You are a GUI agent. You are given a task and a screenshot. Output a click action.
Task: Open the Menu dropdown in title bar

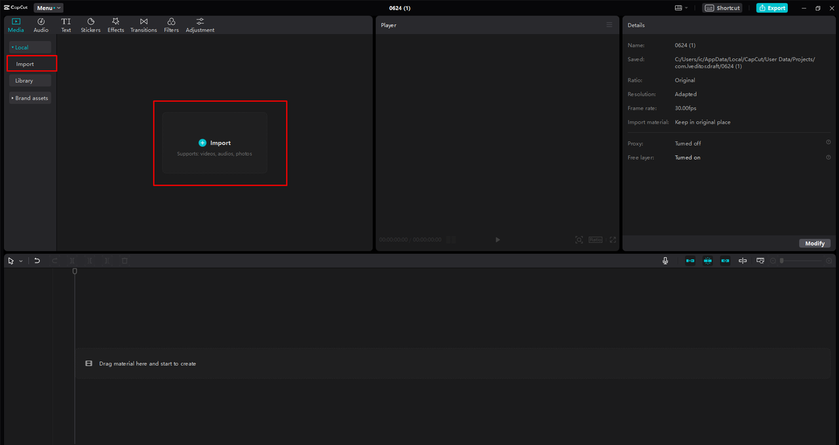(x=49, y=8)
